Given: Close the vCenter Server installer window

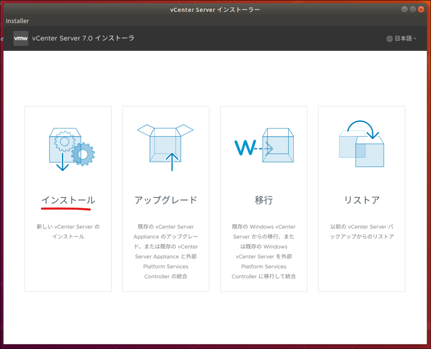Looking at the screenshot, I should 421,9.
